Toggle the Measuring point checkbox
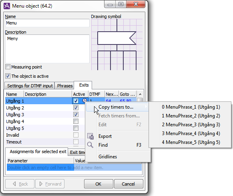 coord(8,67)
